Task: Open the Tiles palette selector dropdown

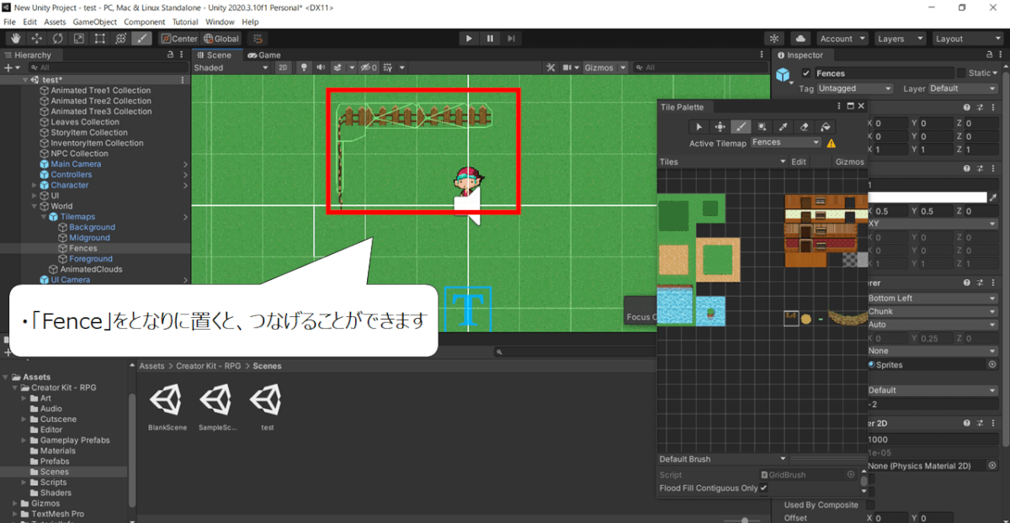Action: pos(723,161)
